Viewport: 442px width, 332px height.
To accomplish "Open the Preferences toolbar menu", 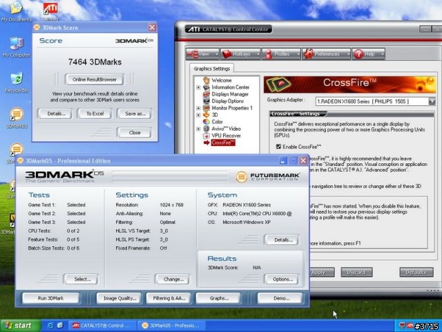I will point(326,54).
